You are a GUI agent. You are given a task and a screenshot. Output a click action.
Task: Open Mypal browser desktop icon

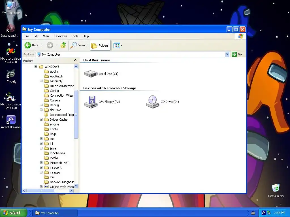point(11,76)
